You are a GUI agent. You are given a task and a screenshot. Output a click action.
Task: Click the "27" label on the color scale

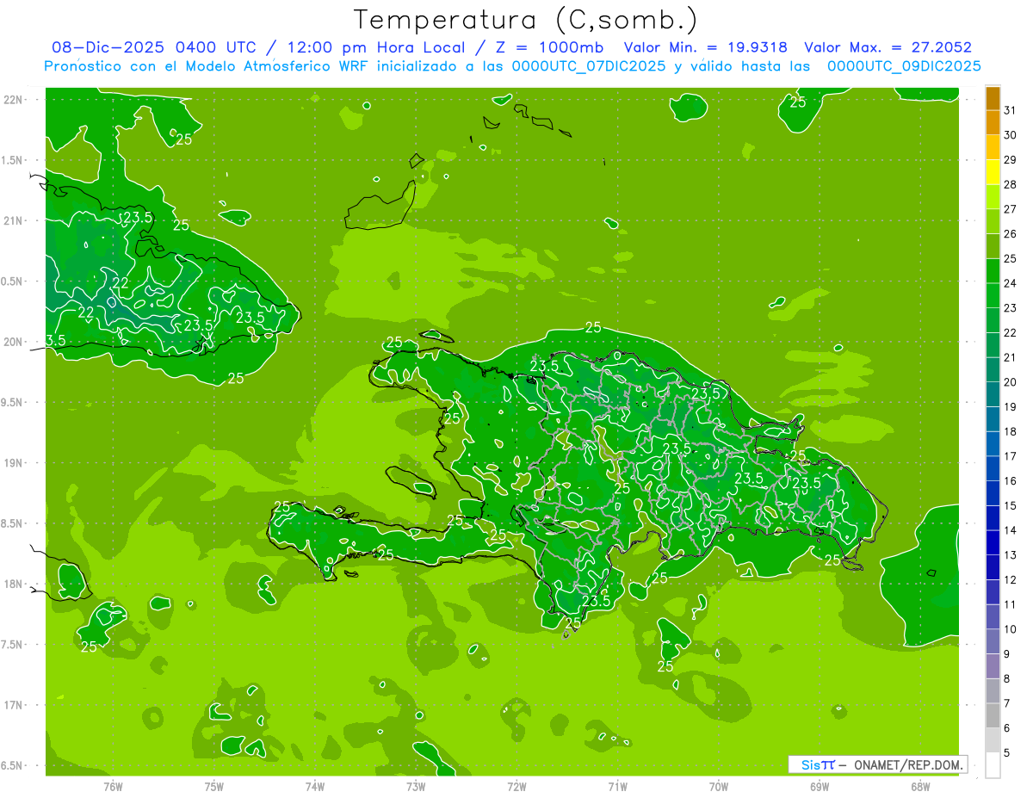pos(1011,209)
